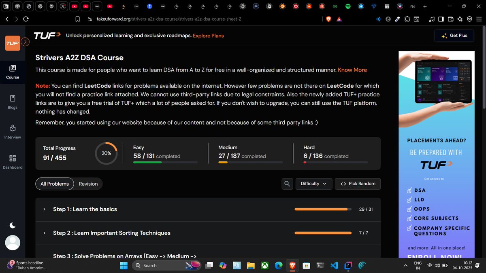Open the Interview sidebar icon
Image resolution: width=486 pixels, height=273 pixels.
tap(13, 128)
